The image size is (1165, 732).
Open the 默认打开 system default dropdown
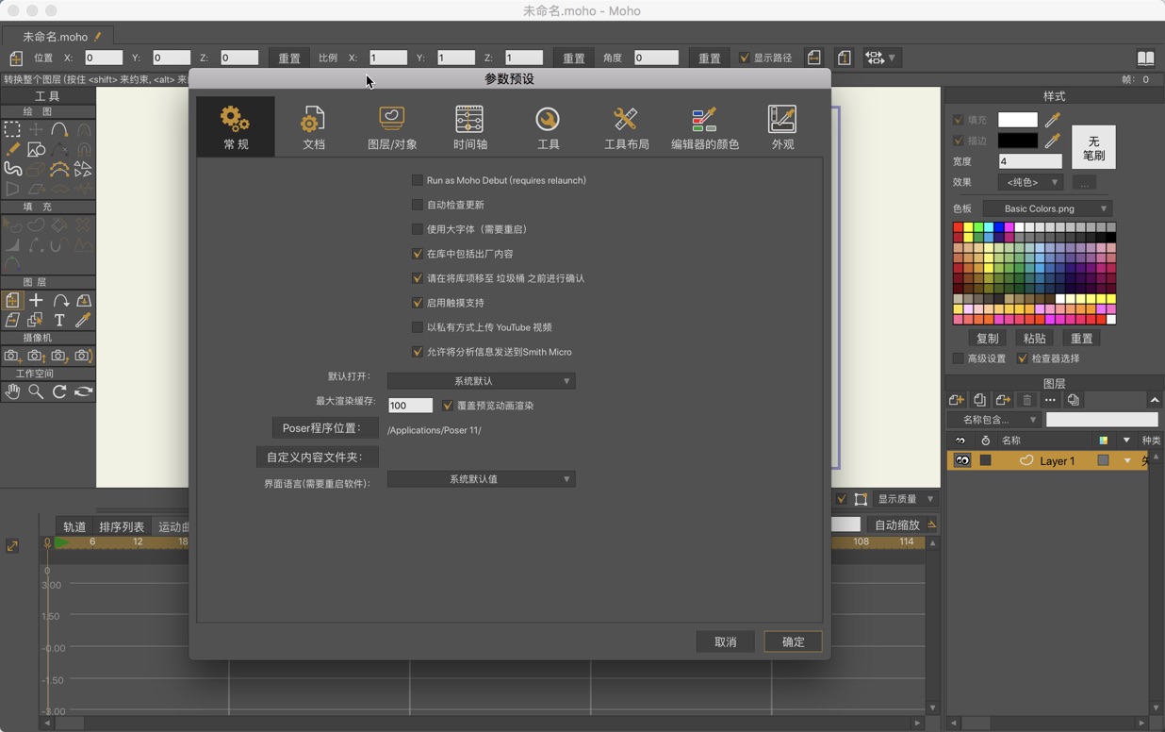coord(482,380)
